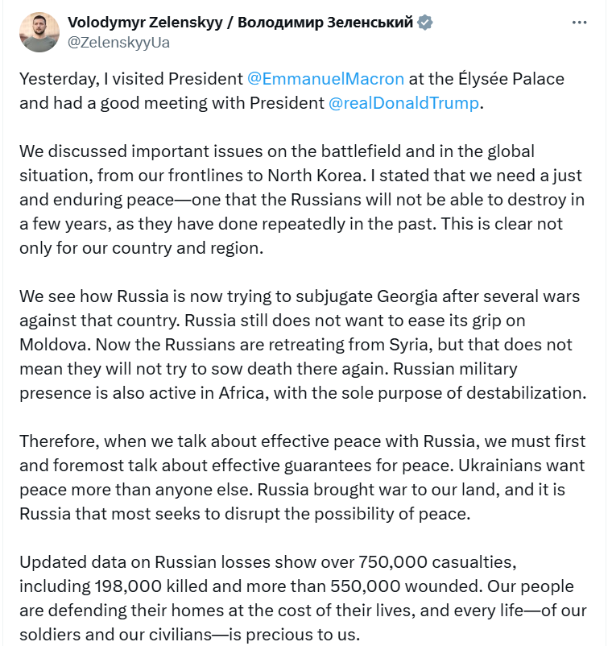Screen dimensions: 612x646
Task: Click the paragraph starting "We discussed important issues"
Action: click(300, 200)
